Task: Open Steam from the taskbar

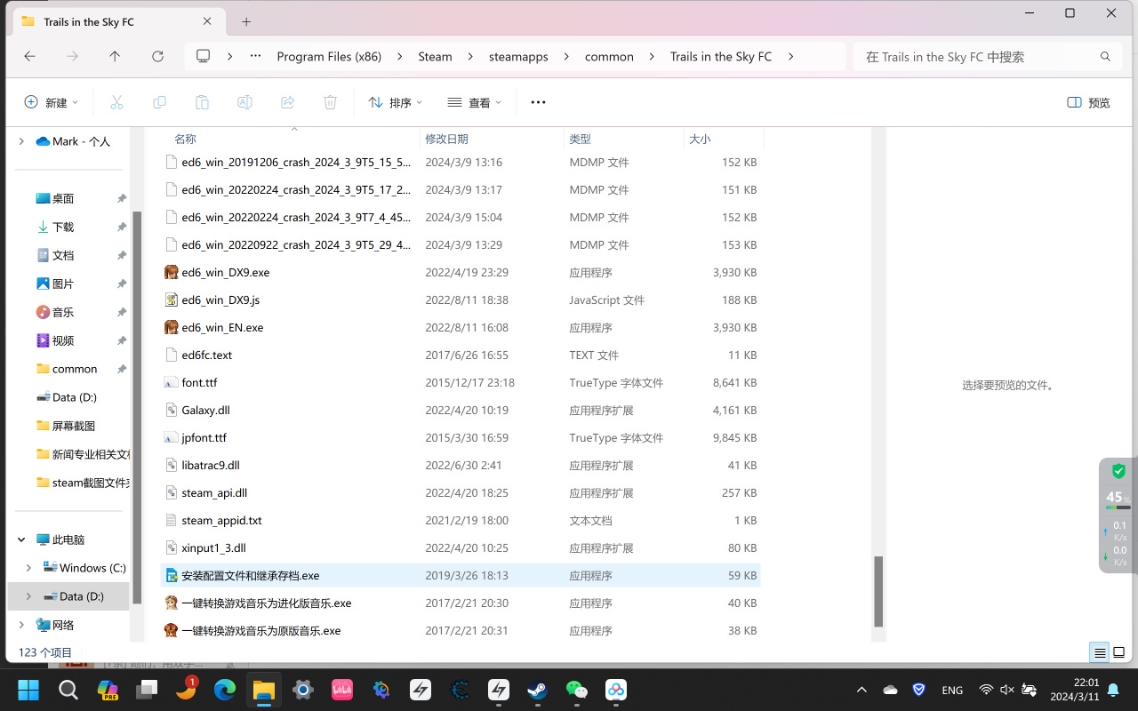Action: [x=537, y=689]
